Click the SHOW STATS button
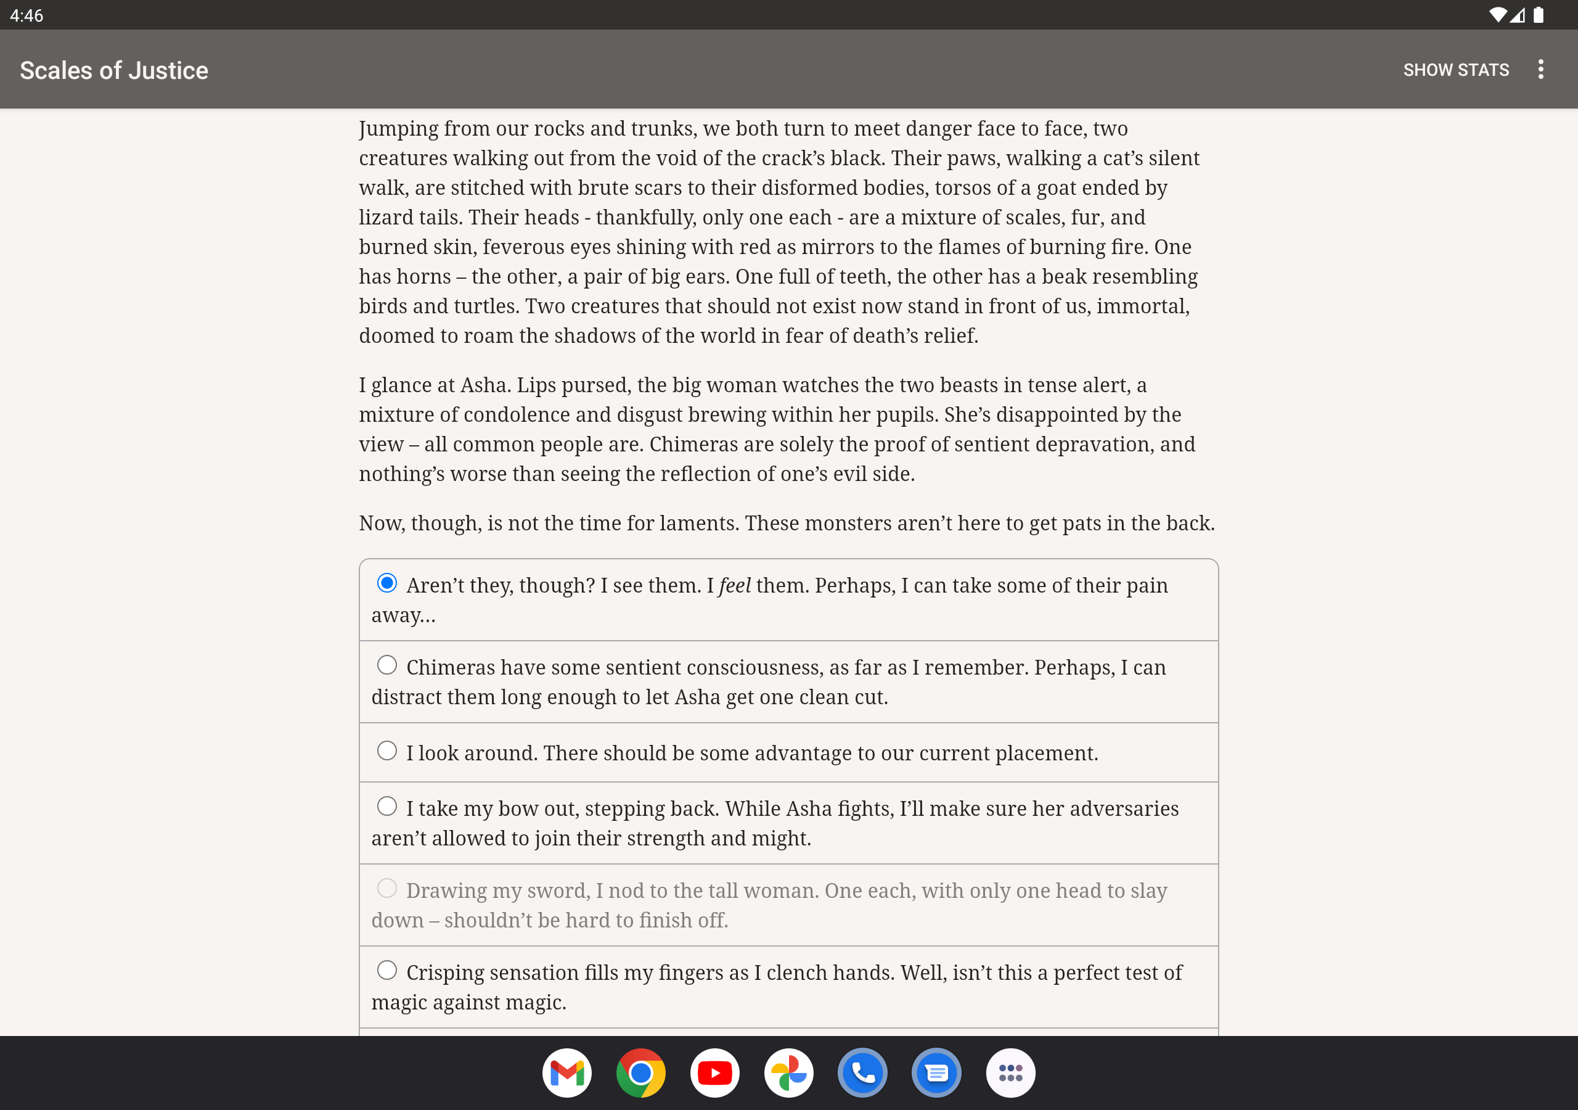 [x=1456, y=70]
